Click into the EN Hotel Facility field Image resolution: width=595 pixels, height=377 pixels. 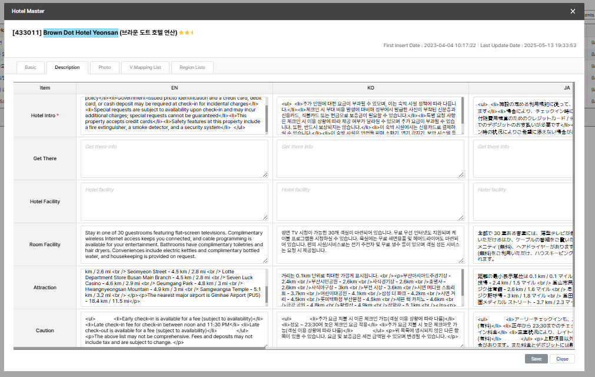pos(174,201)
